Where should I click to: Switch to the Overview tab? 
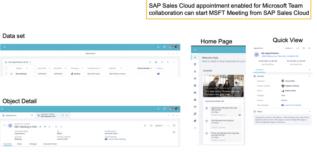pos(8,144)
